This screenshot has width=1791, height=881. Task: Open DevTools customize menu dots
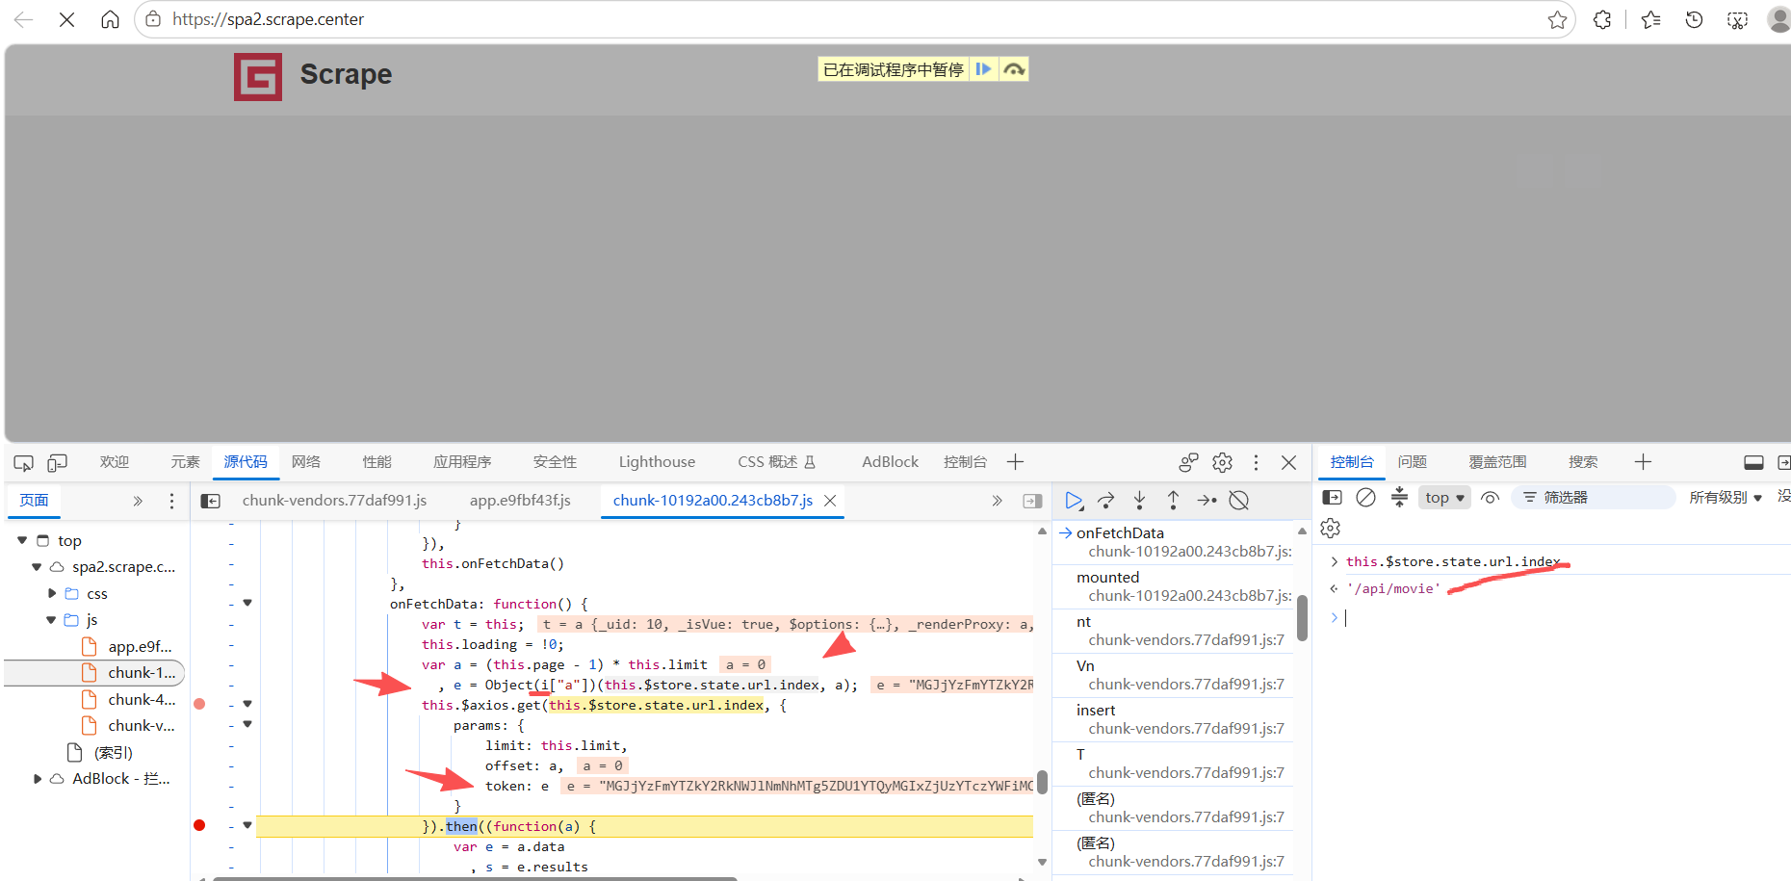point(1256,463)
